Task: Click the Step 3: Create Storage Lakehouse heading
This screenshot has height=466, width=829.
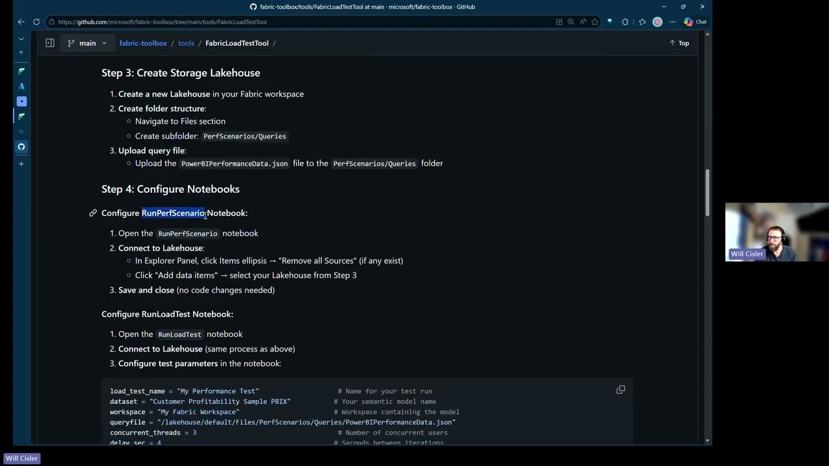Action: coord(181,73)
